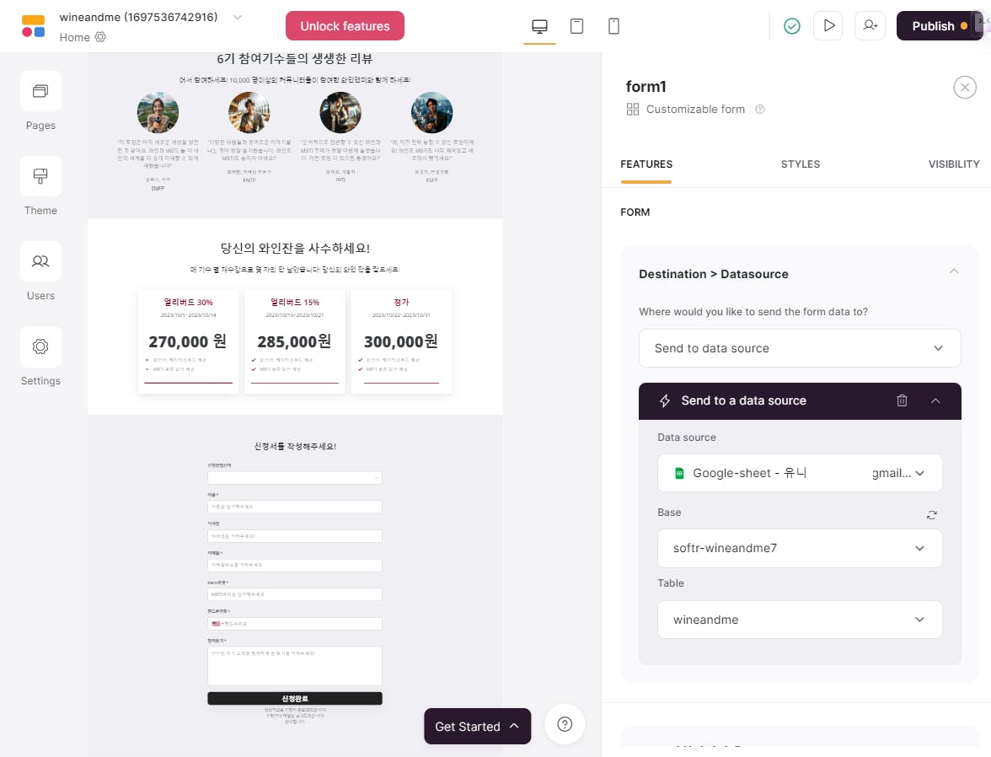This screenshot has width=991, height=757.
Task: Refresh the Base list icon
Action: tap(932, 515)
